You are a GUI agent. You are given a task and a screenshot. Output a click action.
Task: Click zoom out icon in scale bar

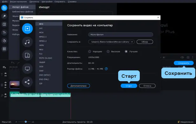(16, 122)
